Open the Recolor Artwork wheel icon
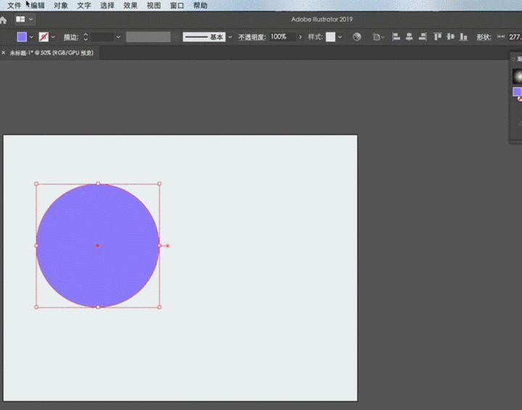 click(357, 37)
